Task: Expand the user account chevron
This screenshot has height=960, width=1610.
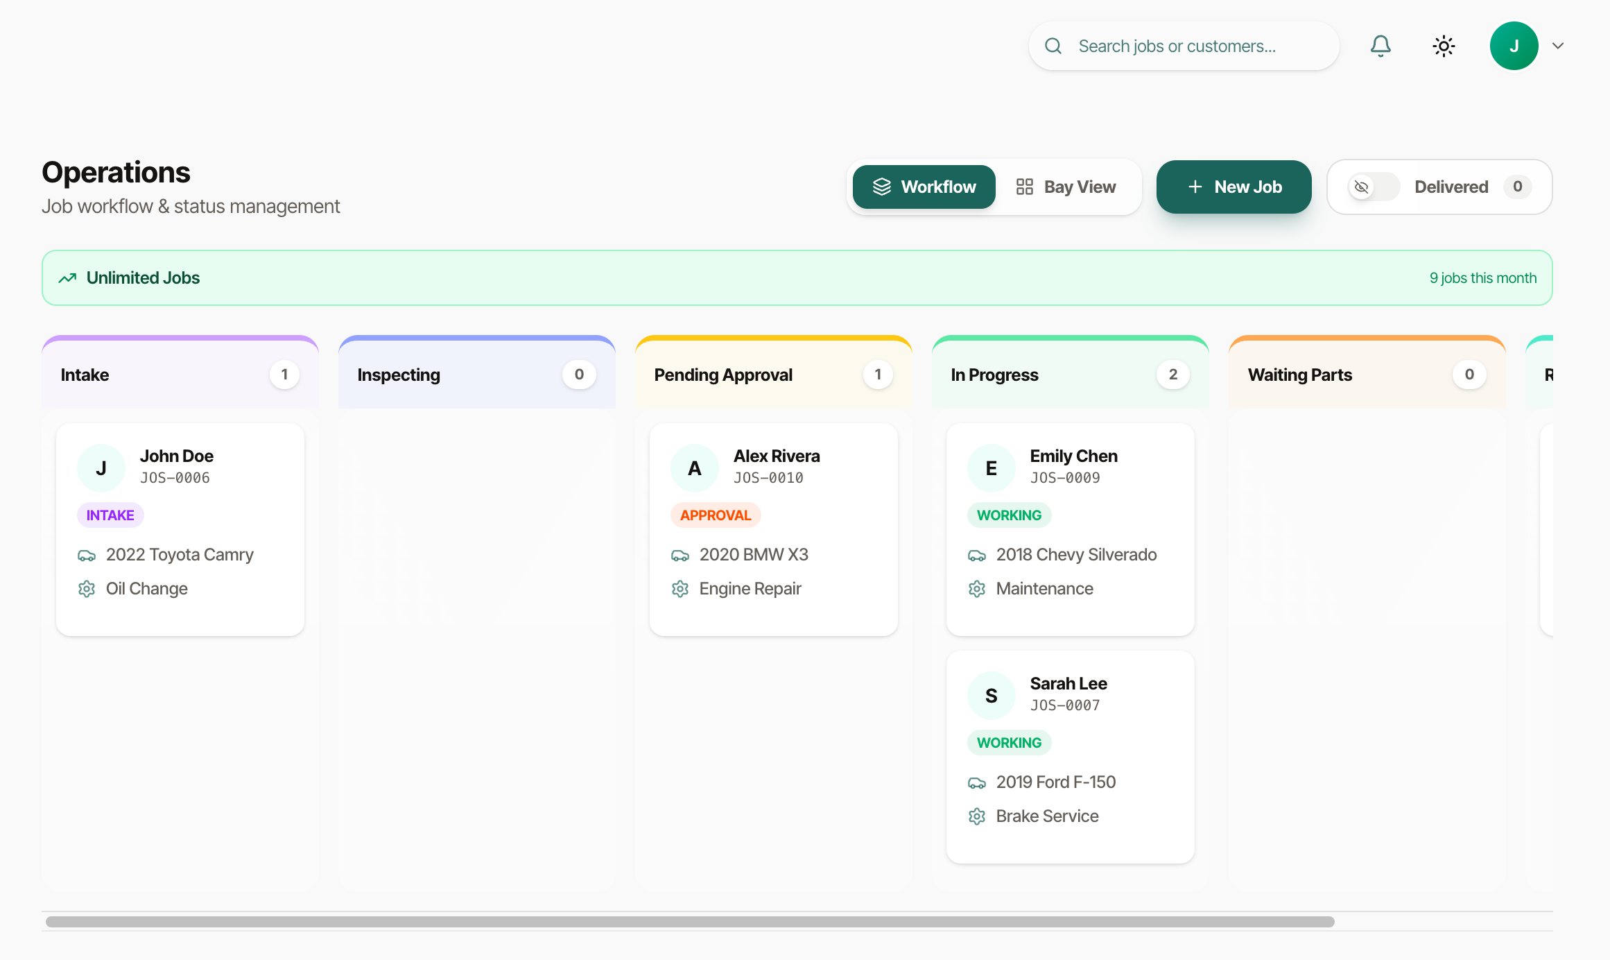Action: 1558,46
